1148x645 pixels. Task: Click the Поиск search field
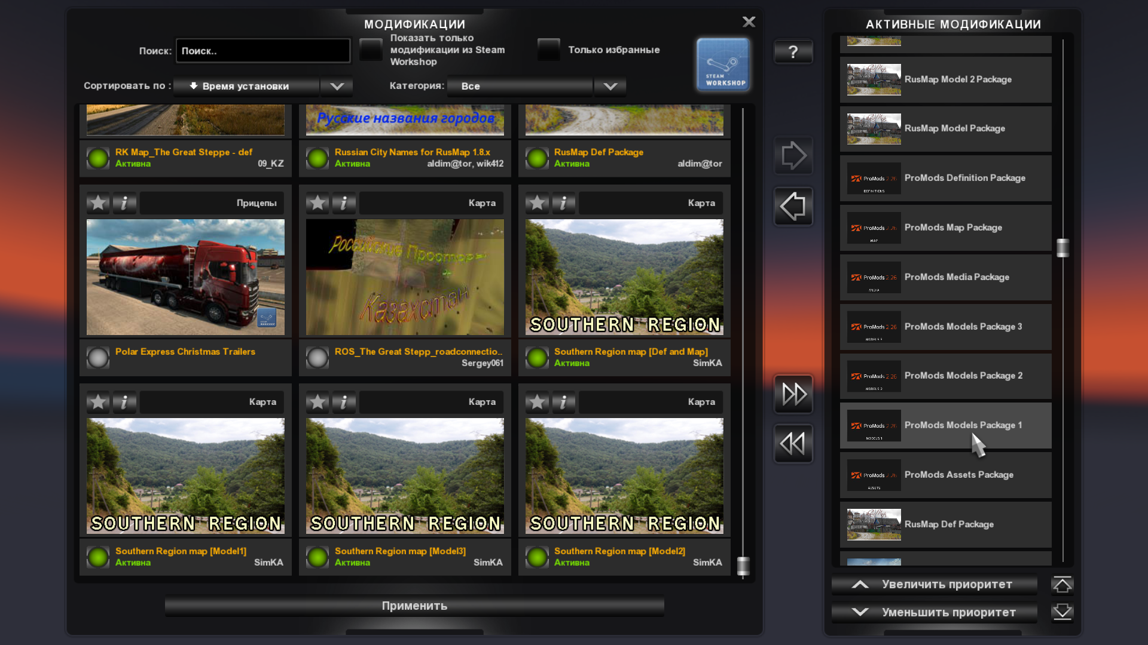pyautogui.click(x=263, y=51)
